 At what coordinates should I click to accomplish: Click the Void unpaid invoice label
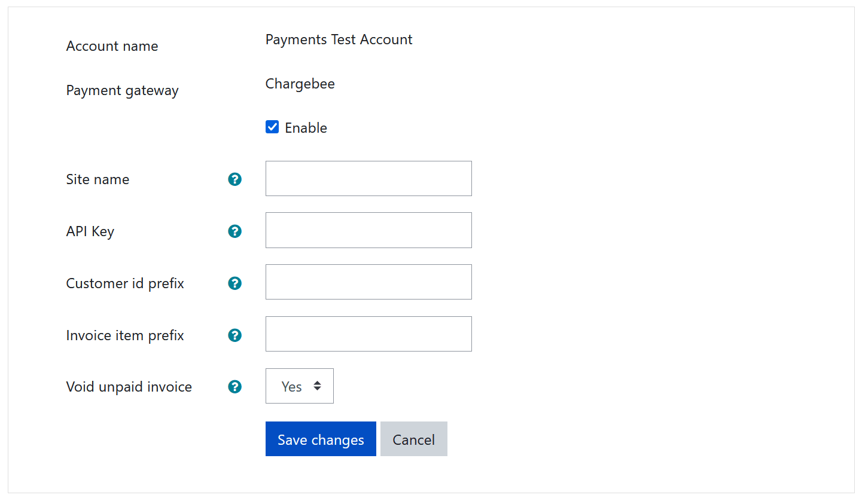(129, 387)
